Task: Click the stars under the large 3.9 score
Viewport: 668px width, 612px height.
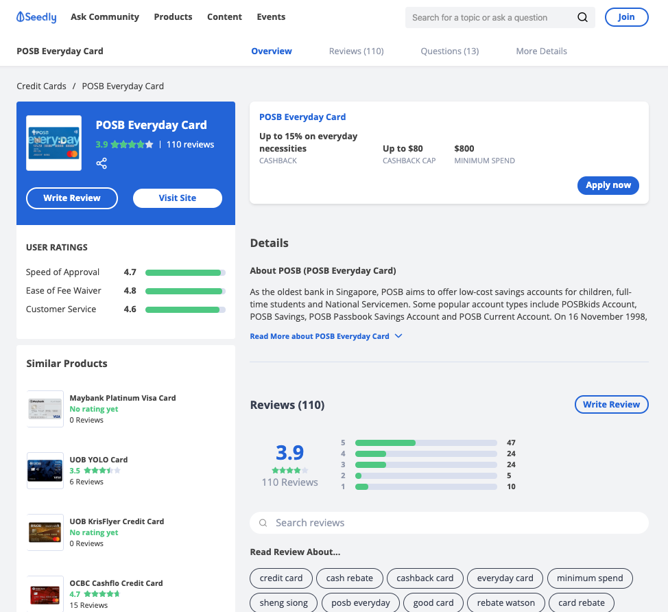Action: point(289,471)
